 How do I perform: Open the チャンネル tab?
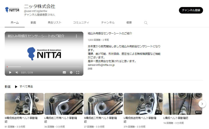108,23
